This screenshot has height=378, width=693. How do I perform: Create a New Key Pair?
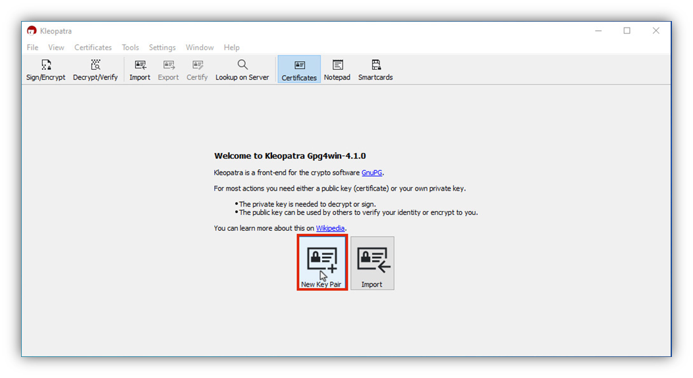[322, 263]
